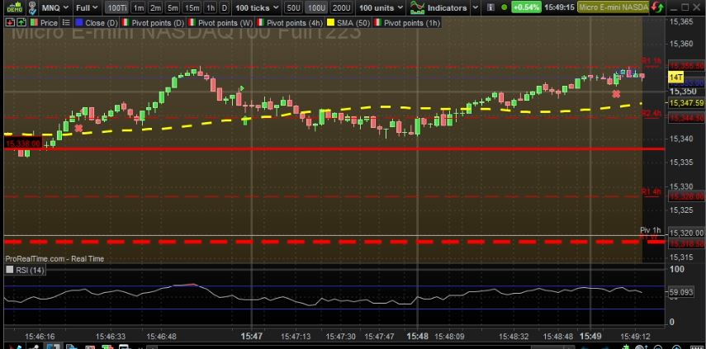Viewport: 706px width, 349px height.
Task: Click the R1 1h pivot label
Action: tap(651, 61)
